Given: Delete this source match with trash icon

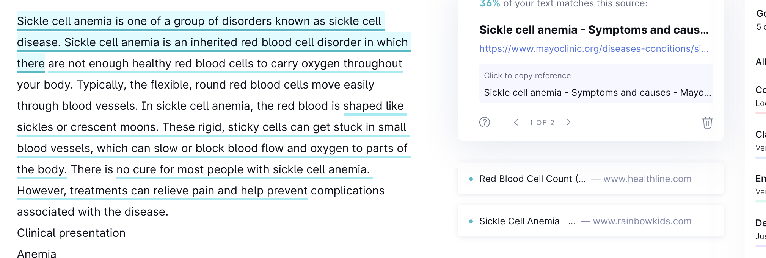Looking at the screenshot, I should (x=707, y=123).
